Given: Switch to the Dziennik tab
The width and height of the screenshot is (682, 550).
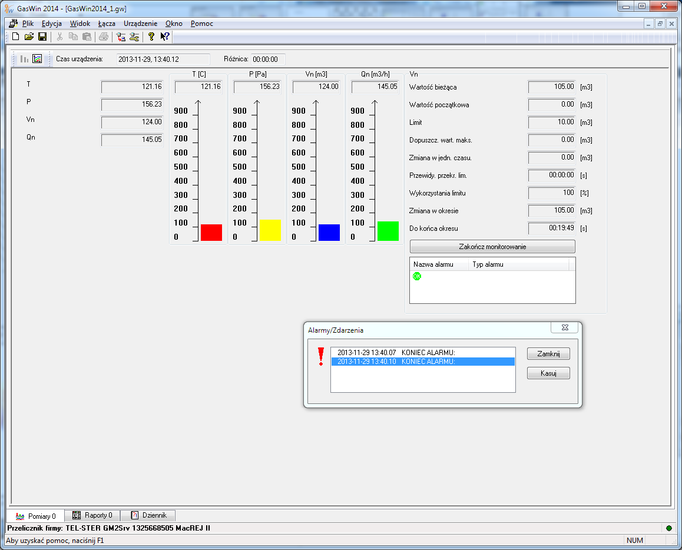Looking at the screenshot, I should (148, 516).
